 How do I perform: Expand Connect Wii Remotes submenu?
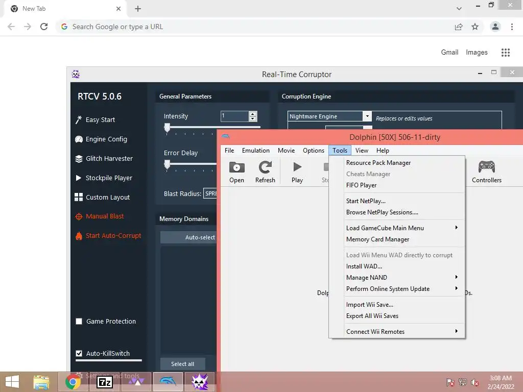tap(405, 332)
